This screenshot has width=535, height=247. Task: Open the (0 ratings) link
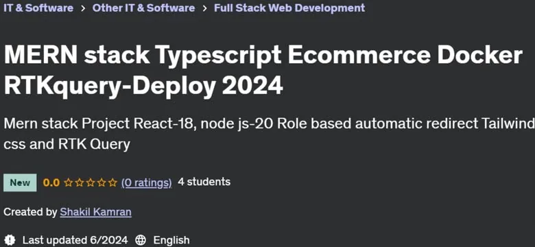[x=146, y=183]
